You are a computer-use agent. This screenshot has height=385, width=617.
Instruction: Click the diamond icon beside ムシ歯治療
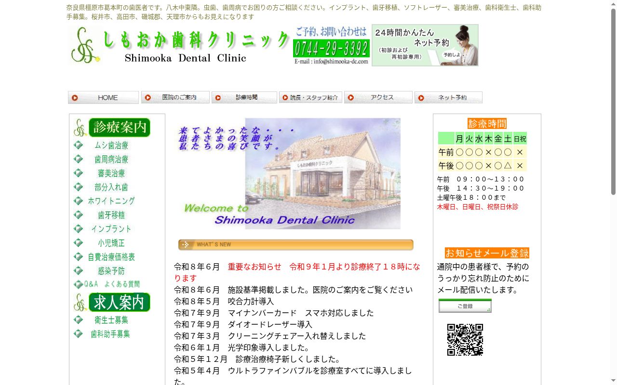coord(78,145)
